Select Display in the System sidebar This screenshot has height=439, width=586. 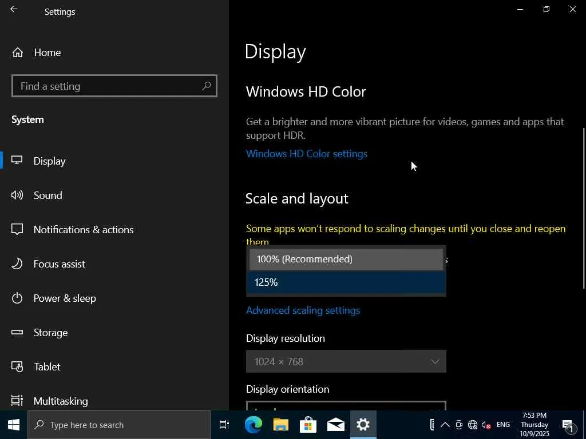tap(49, 161)
